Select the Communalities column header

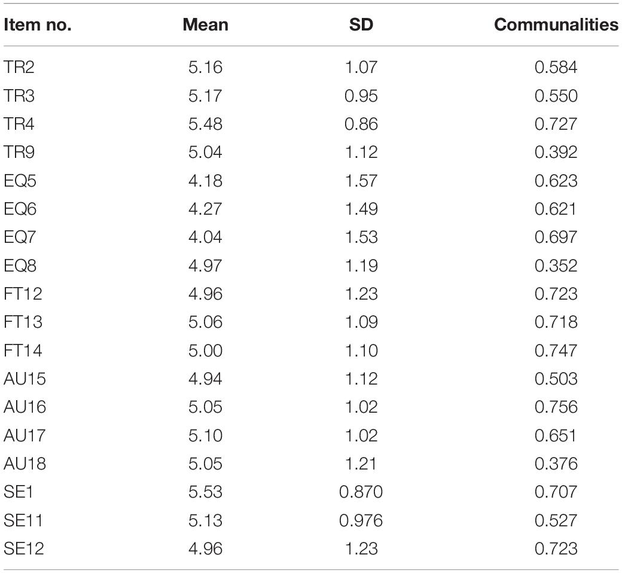tap(556, 25)
